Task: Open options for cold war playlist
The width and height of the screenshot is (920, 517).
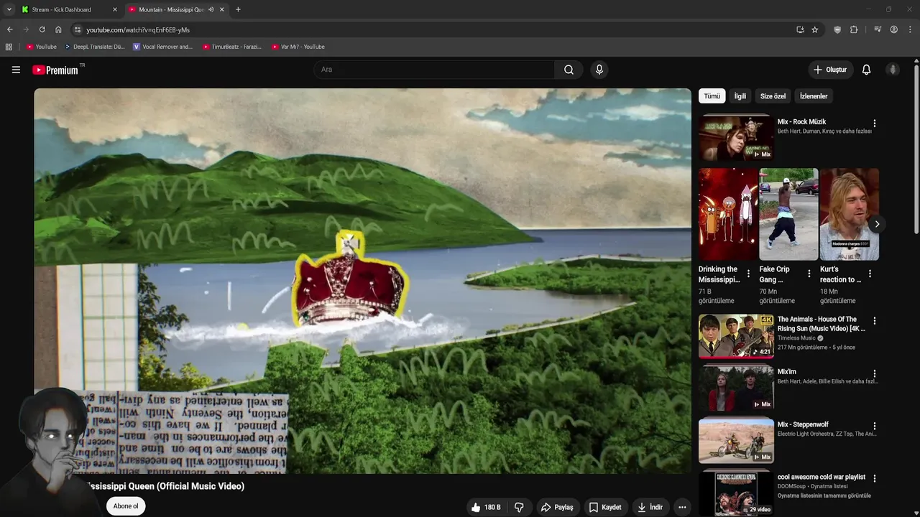Action: click(x=874, y=478)
